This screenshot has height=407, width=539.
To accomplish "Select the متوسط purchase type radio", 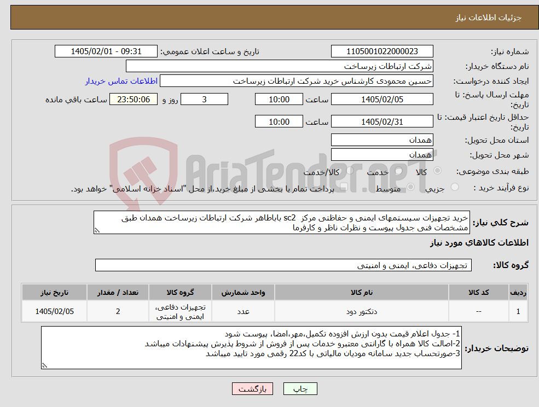I will pos(410,187).
